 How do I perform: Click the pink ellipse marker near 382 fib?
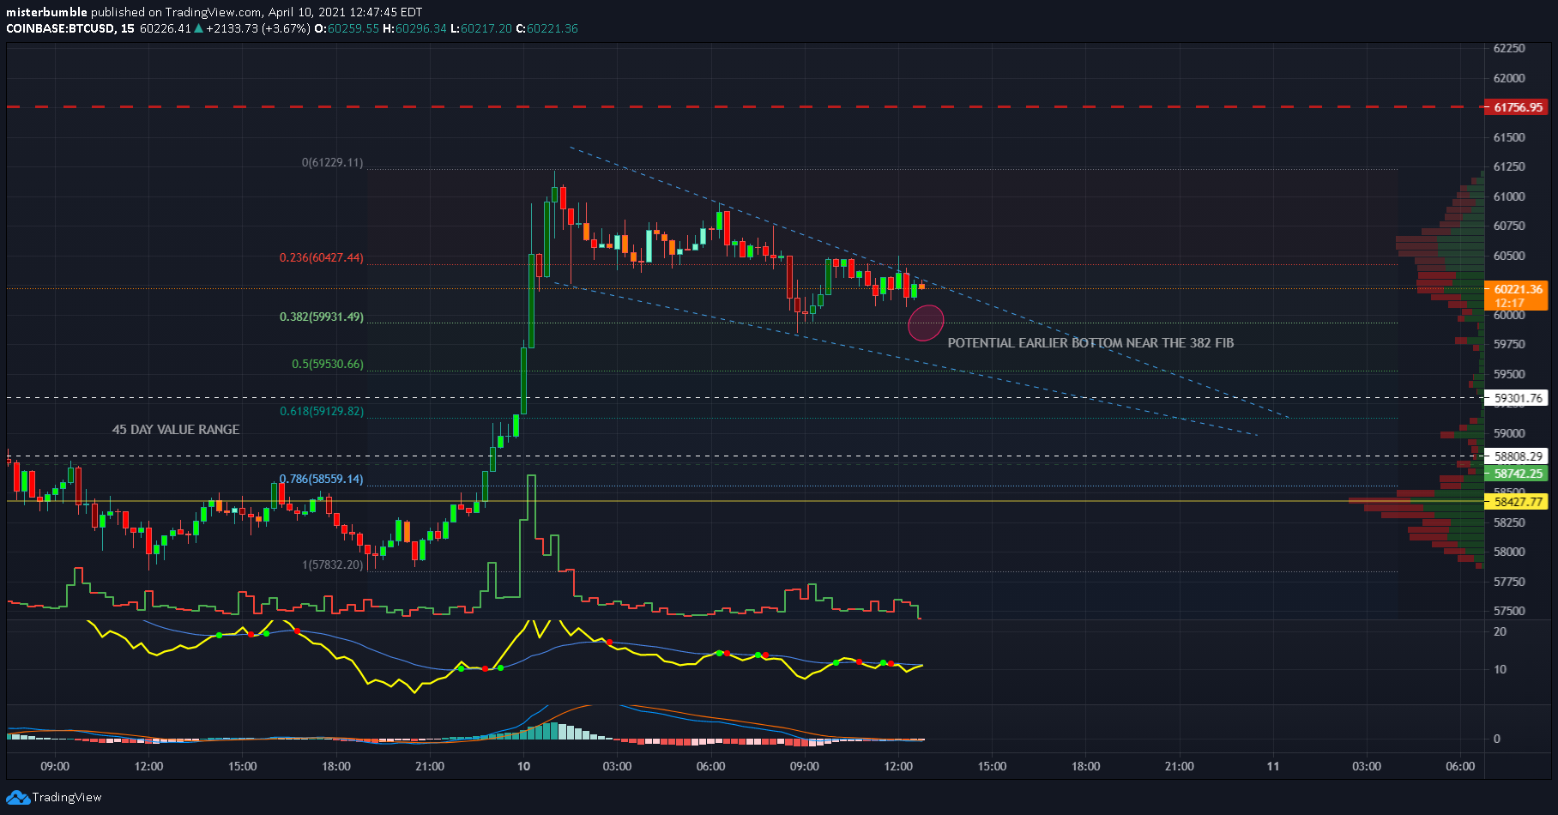click(926, 323)
